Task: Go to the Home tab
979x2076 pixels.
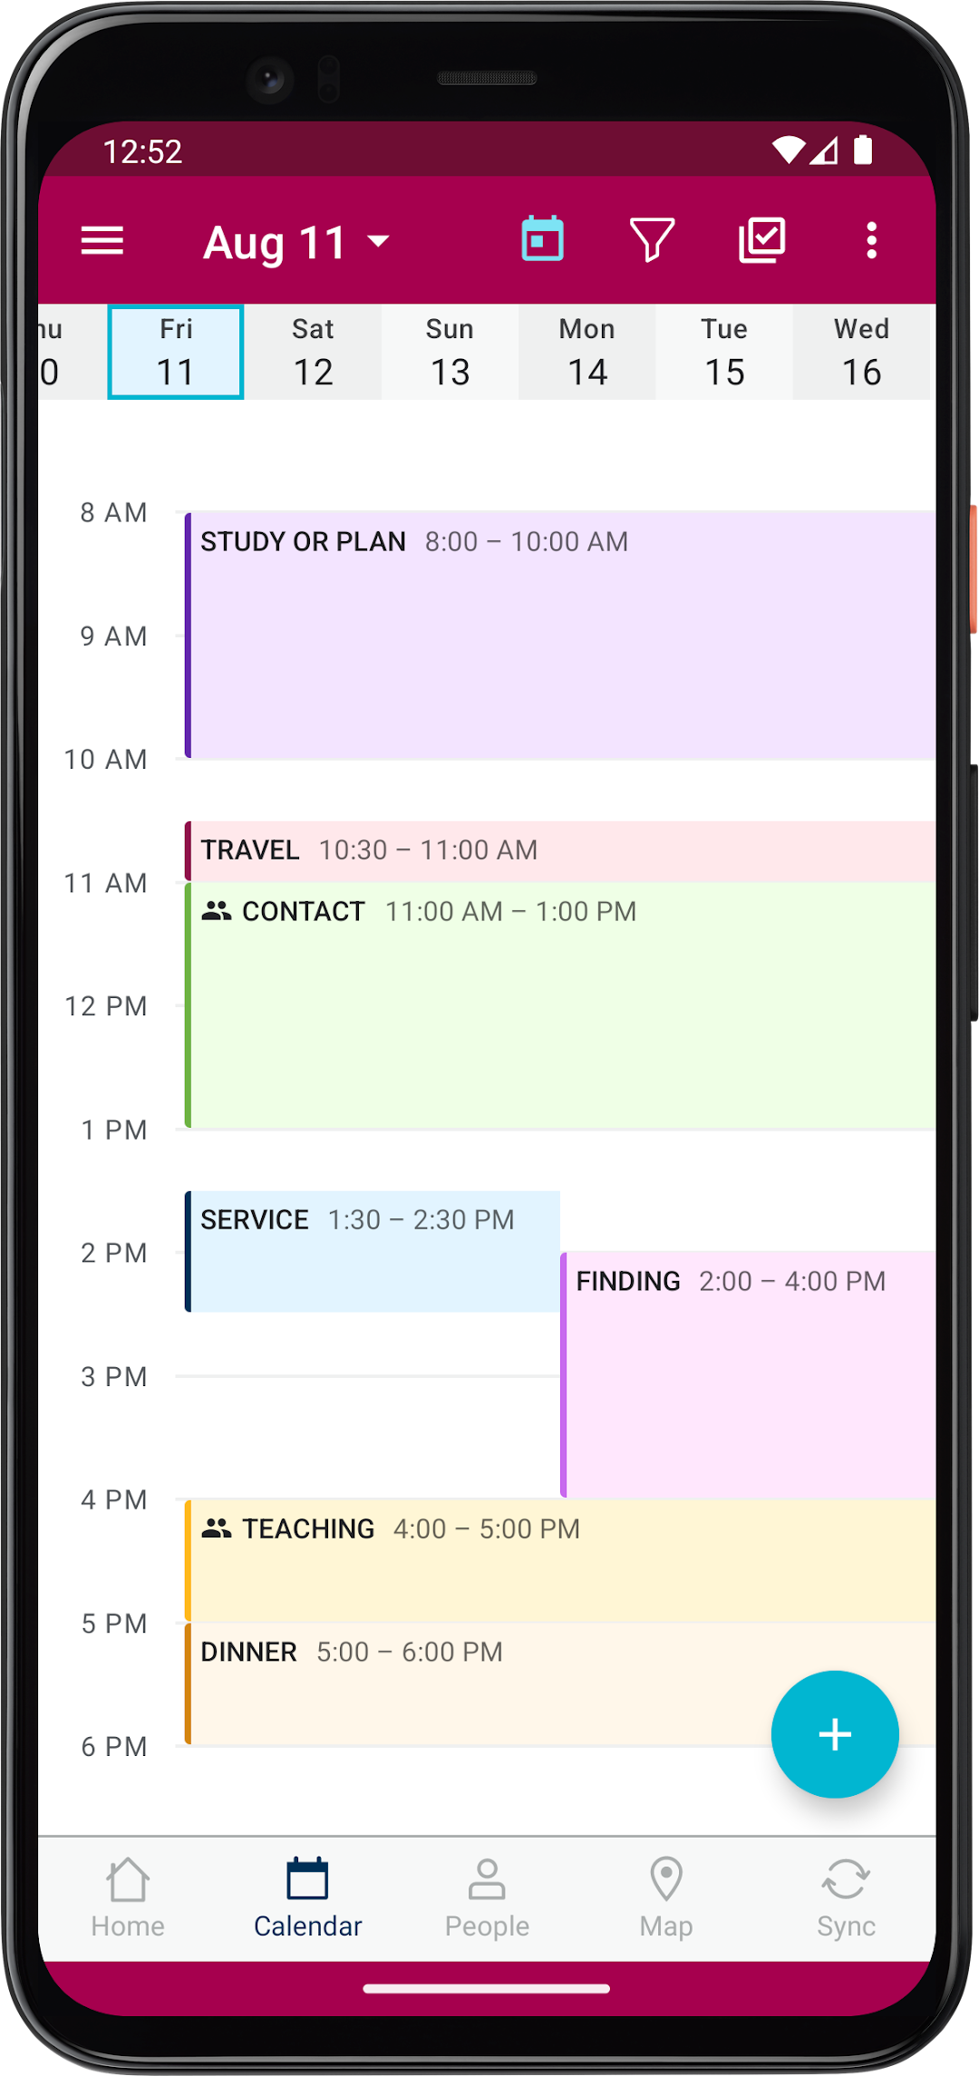Action: [x=128, y=1898]
